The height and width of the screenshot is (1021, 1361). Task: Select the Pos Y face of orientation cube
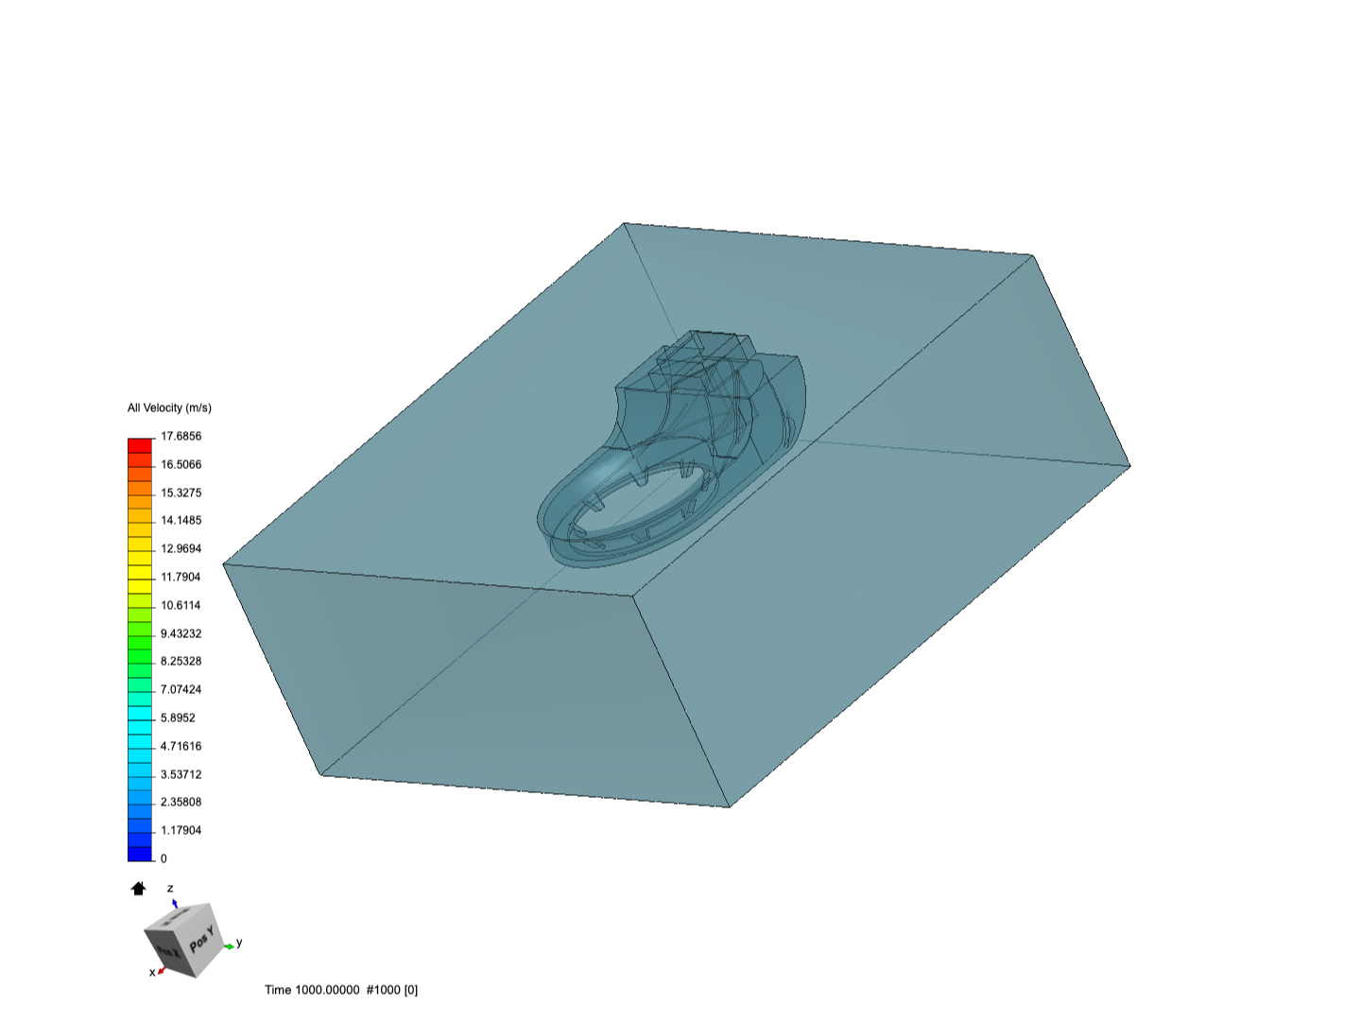click(x=201, y=940)
